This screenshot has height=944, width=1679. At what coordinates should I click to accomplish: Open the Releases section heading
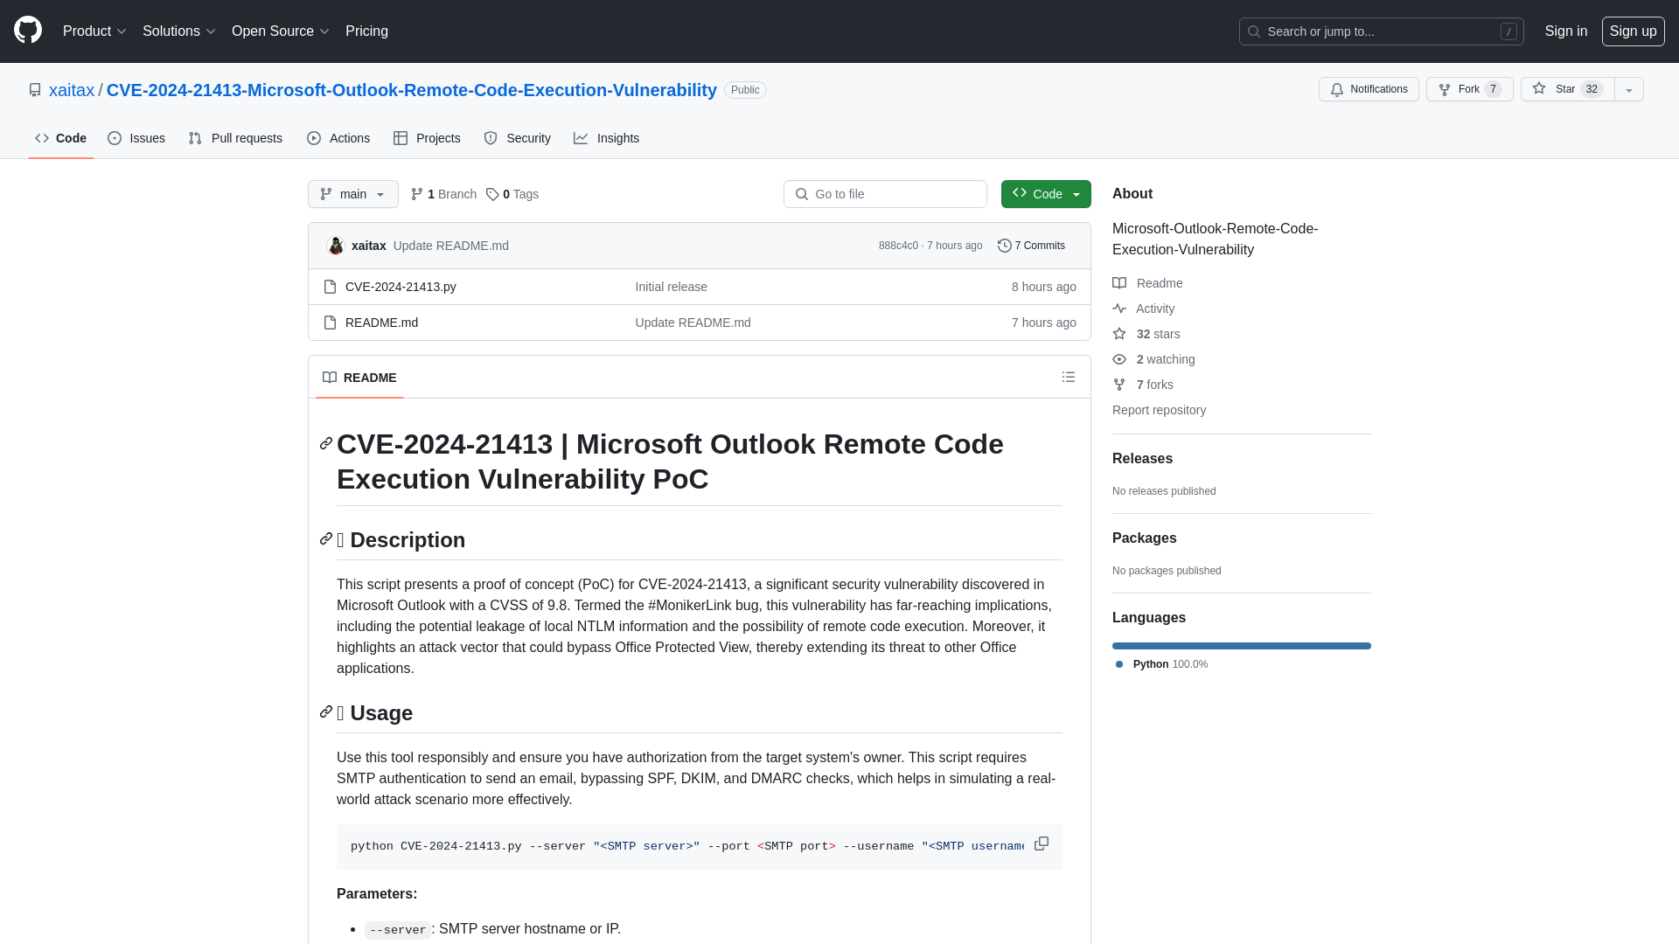(1142, 459)
